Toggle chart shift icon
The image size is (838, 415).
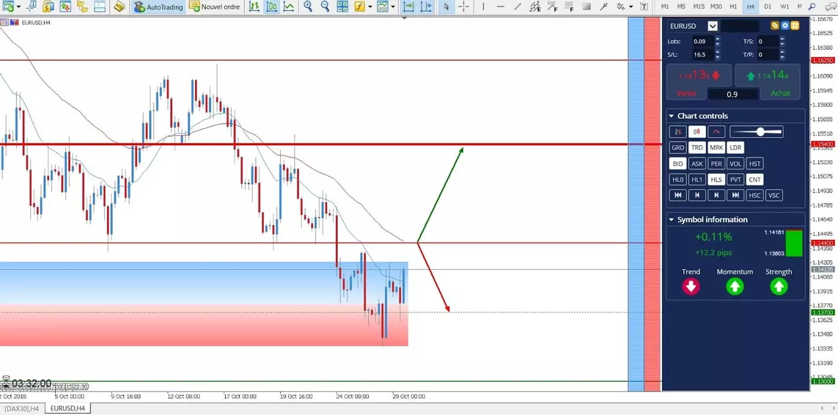[426, 7]
